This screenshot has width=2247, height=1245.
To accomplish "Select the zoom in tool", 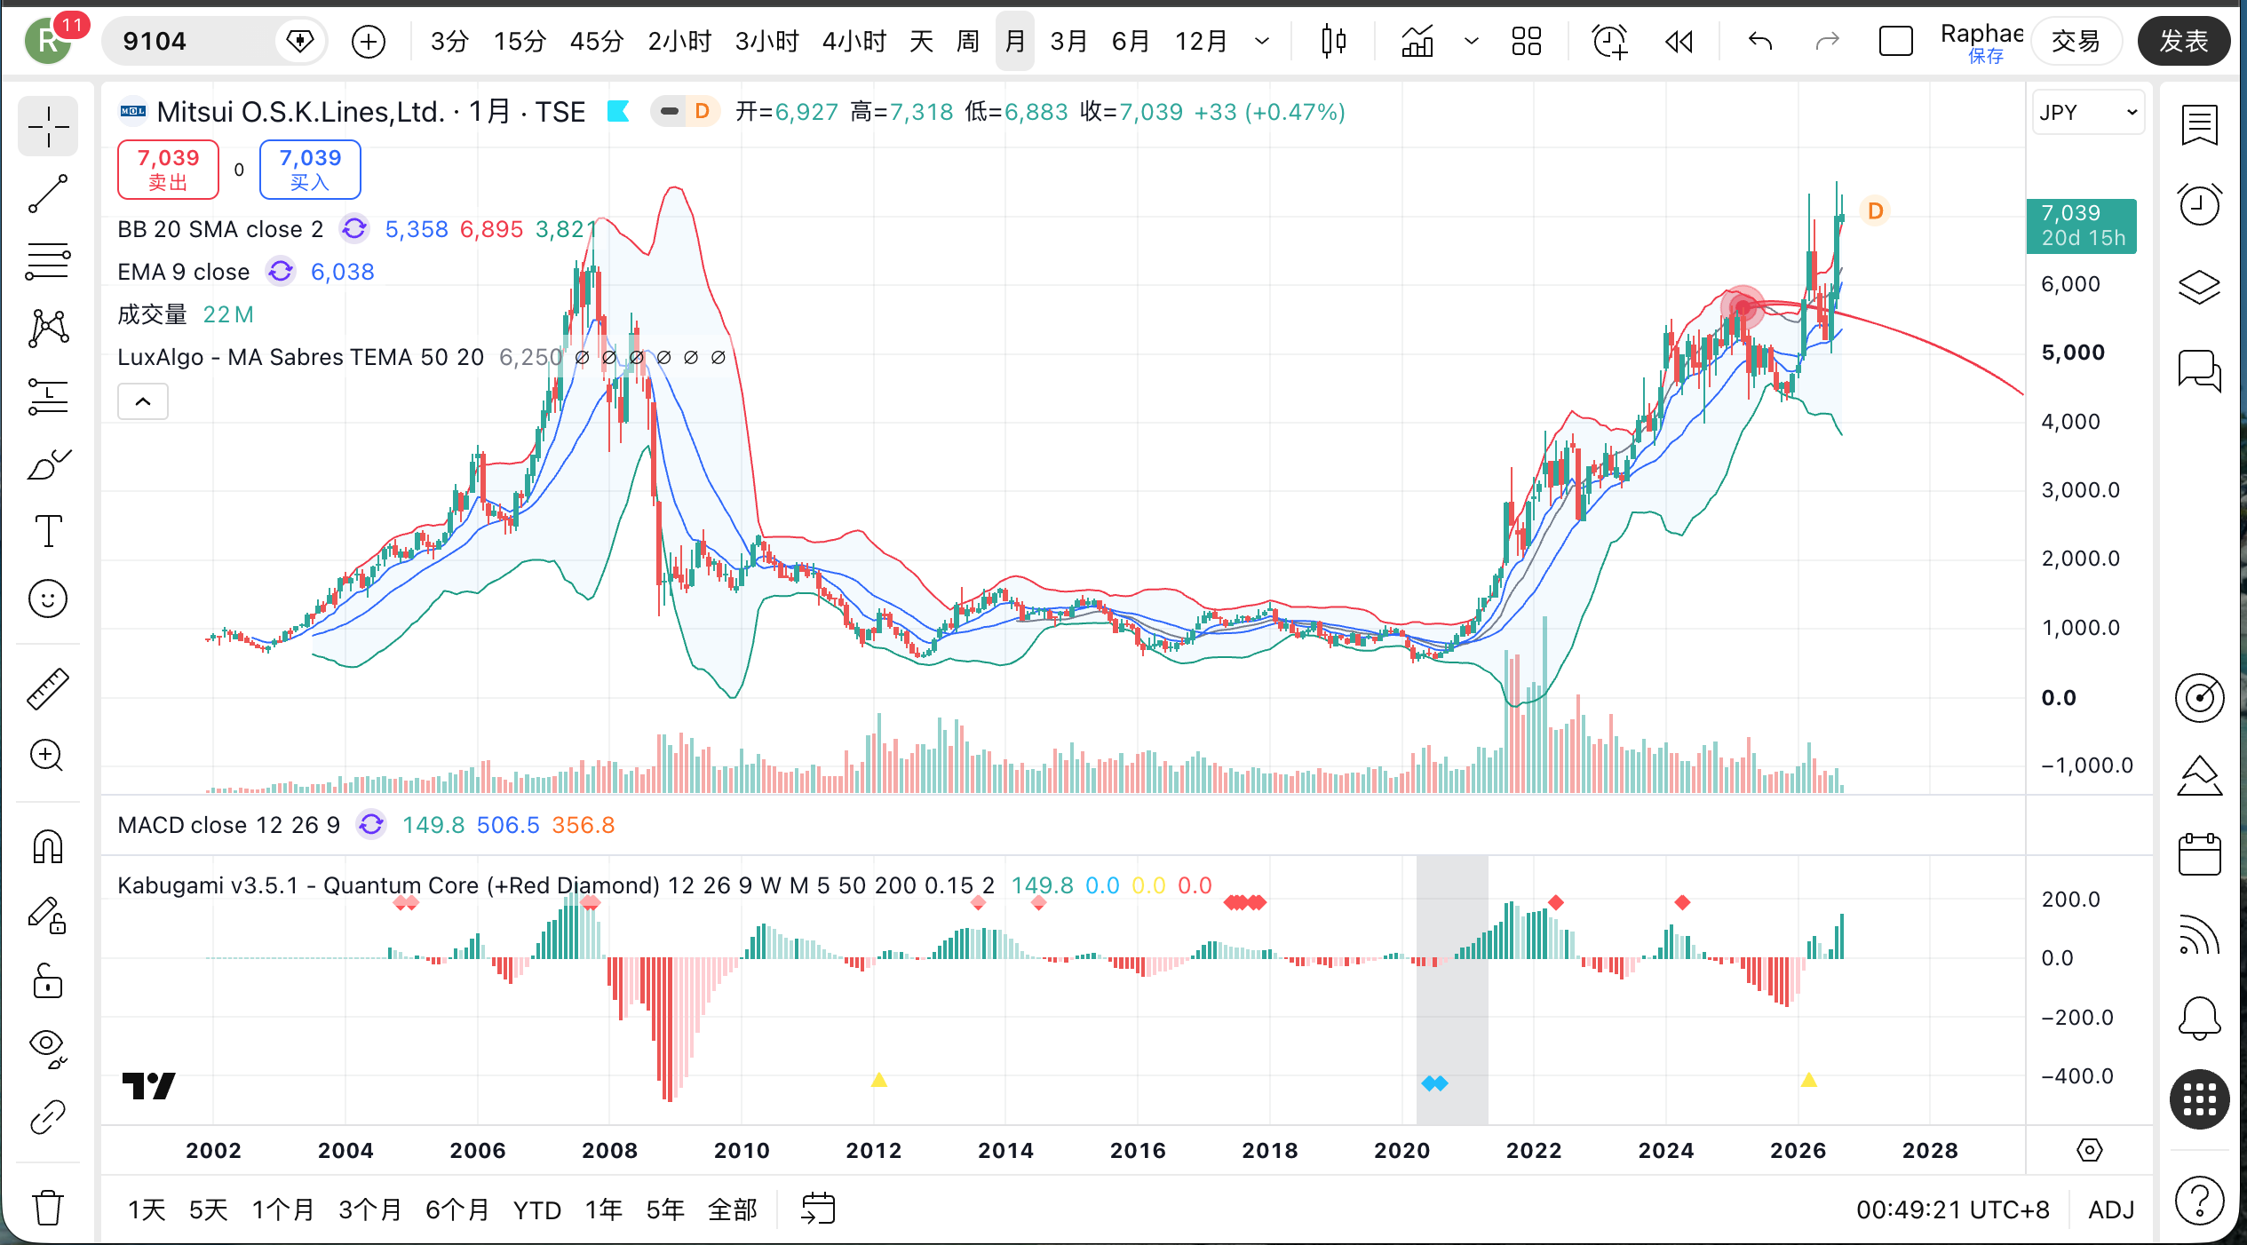I will click(48, 757).
